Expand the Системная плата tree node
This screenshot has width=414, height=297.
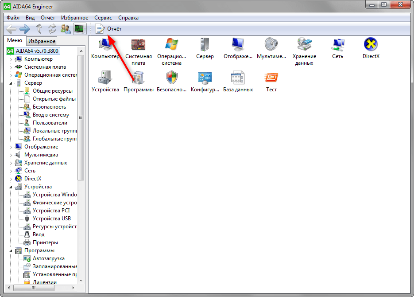point(11,67)
